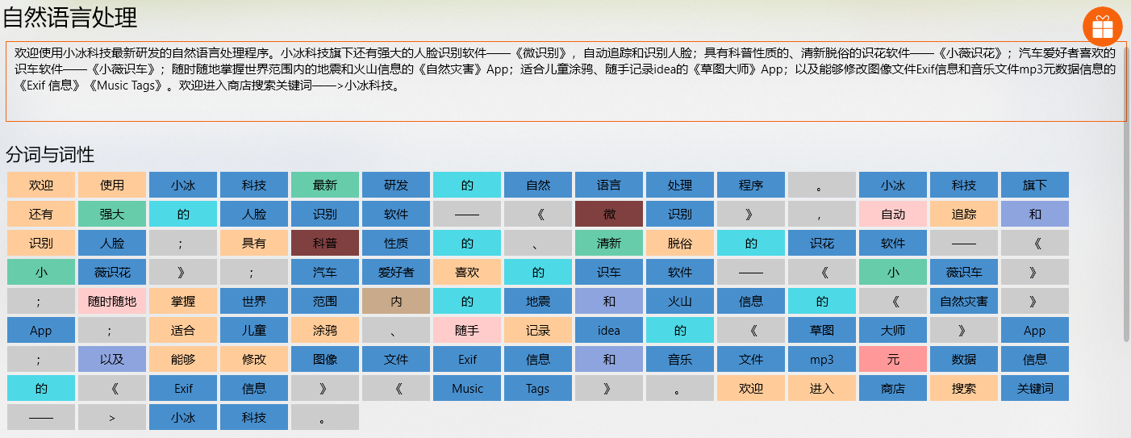
Task: Select the '薇识花' word tile
Action: [x=112, y=272]
